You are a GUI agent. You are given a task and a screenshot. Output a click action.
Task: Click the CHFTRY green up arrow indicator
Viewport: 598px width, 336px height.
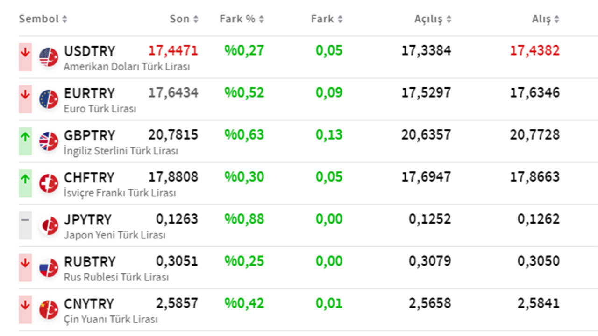pos(25,183)
